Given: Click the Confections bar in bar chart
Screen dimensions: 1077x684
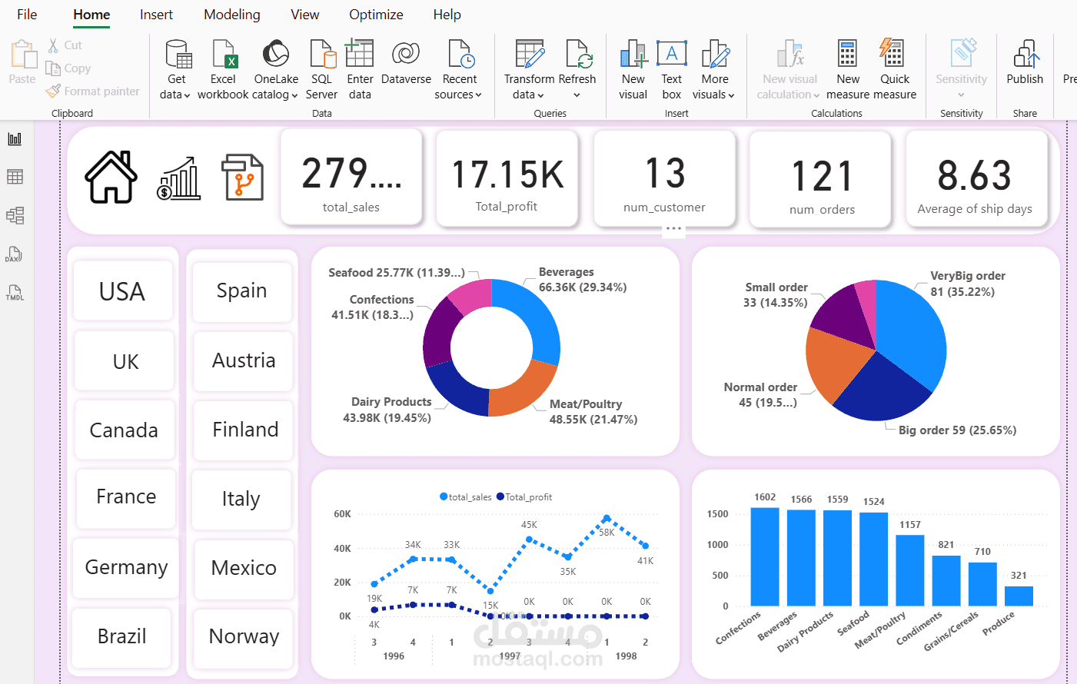Looking at the screenshot, I should (765, 556).
